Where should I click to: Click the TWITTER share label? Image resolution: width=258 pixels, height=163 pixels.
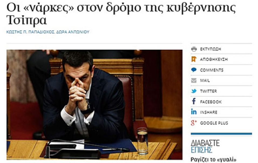(208, 91)
